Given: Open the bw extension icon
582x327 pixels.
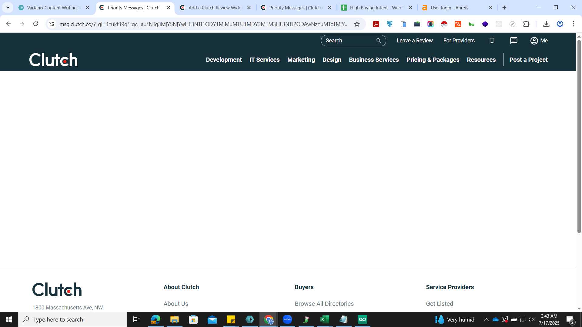Looking at the screenshot, I should point(471,24).
